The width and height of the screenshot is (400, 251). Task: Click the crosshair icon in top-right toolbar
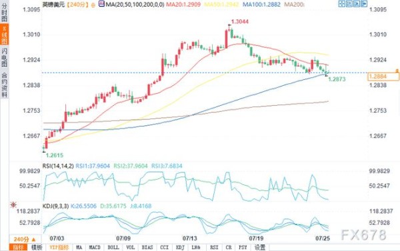pos(341,4)
